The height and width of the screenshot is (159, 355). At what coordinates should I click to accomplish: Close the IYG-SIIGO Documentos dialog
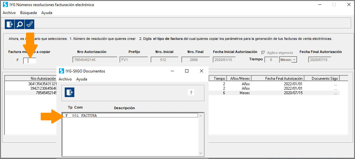(201, 71)
